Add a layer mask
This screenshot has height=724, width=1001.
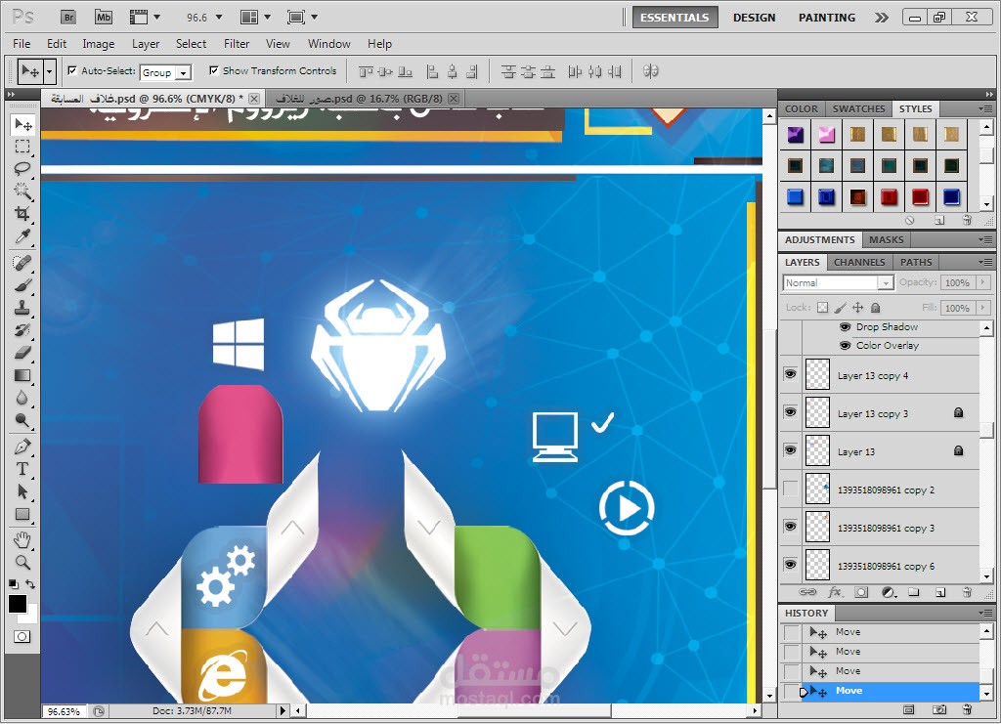click(861, 592)
